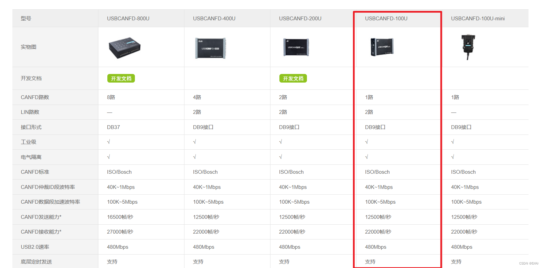Click 100K~5Mbps cell in USBCANFD-100U column
Image resolution: width=544 pixels, height=268 pixels.
(x=380, y=202)
